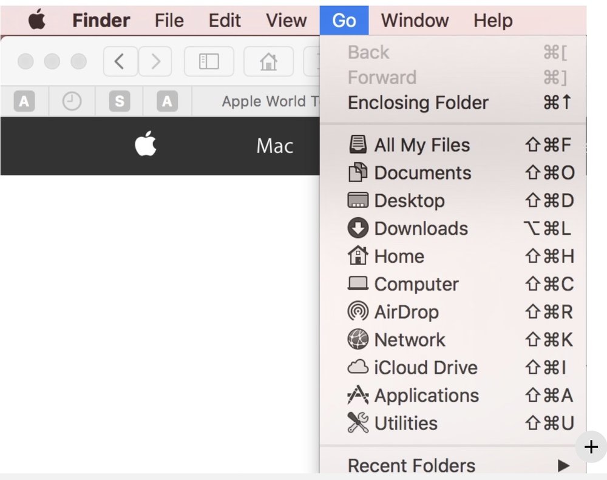Go to Documents via menu label

[x=422, y=173]
